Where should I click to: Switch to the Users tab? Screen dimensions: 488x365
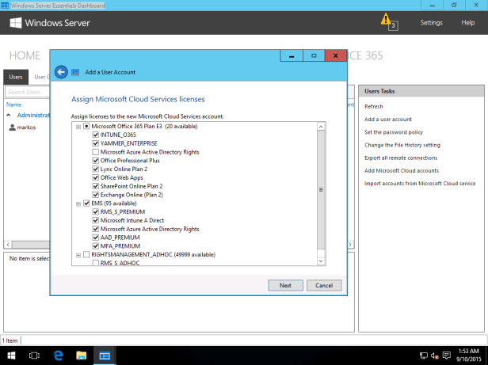click(16, 77)
